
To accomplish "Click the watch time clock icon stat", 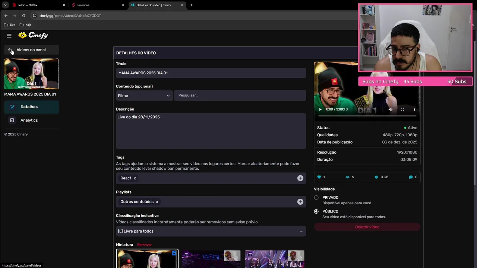I will (x=376, y=177).
